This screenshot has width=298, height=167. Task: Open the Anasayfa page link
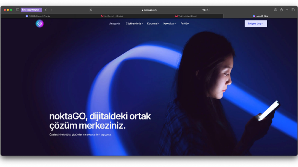pos(114,24)
